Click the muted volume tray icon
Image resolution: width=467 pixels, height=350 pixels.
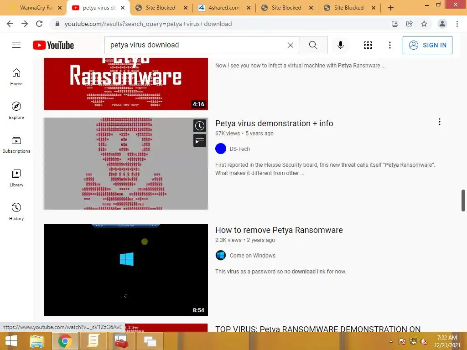point(424,341)
